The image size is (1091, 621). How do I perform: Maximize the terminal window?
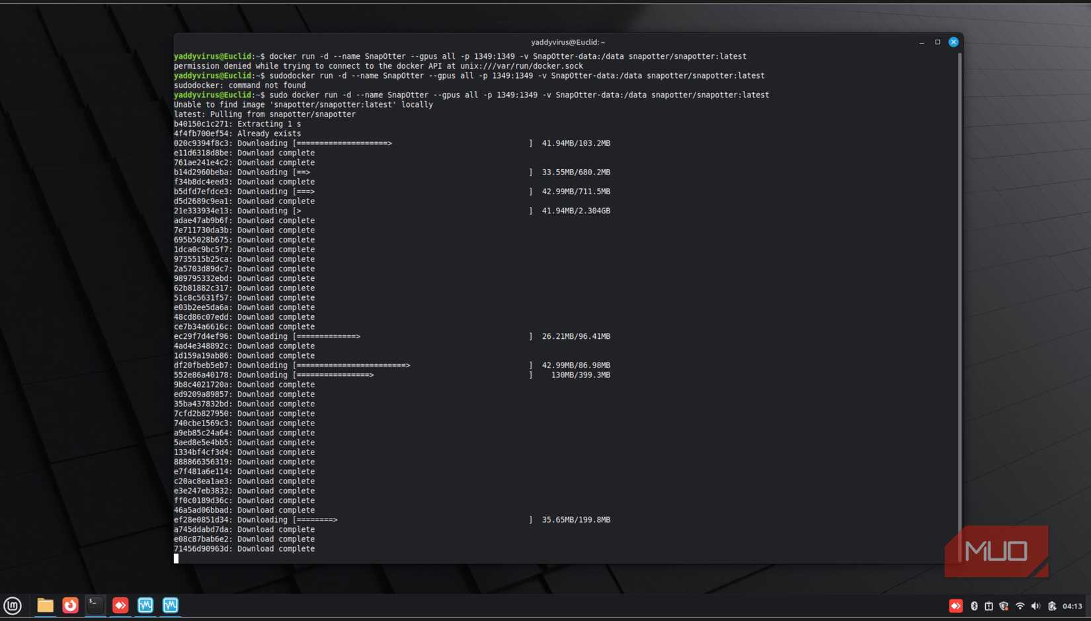[938, 42]
